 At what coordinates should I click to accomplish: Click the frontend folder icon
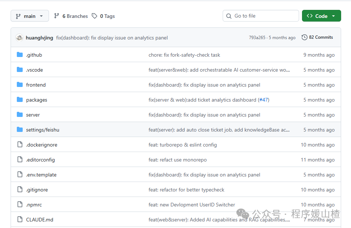(20, 85)
